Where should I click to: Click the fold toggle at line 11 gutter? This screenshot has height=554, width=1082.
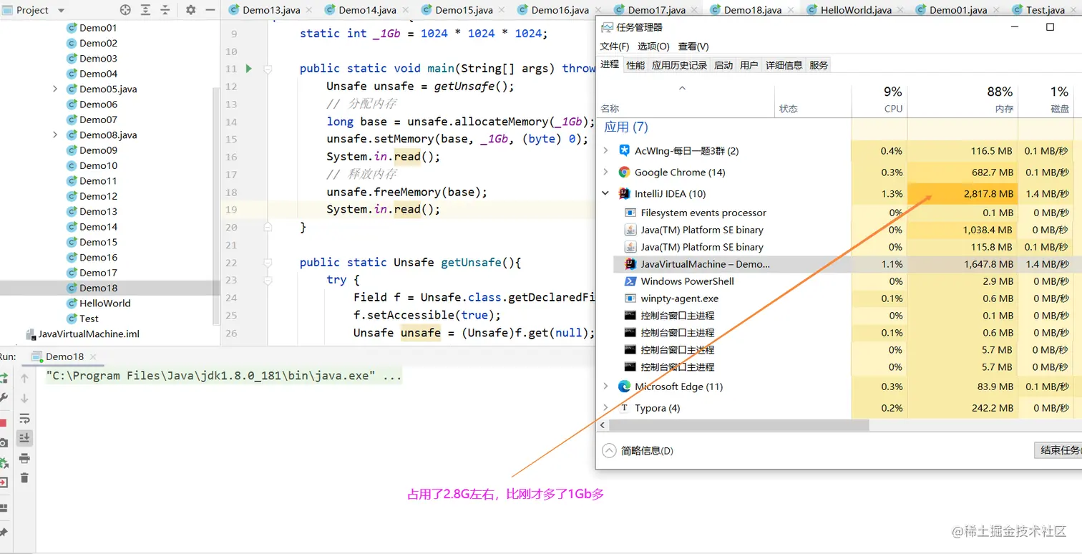[268, 69]
